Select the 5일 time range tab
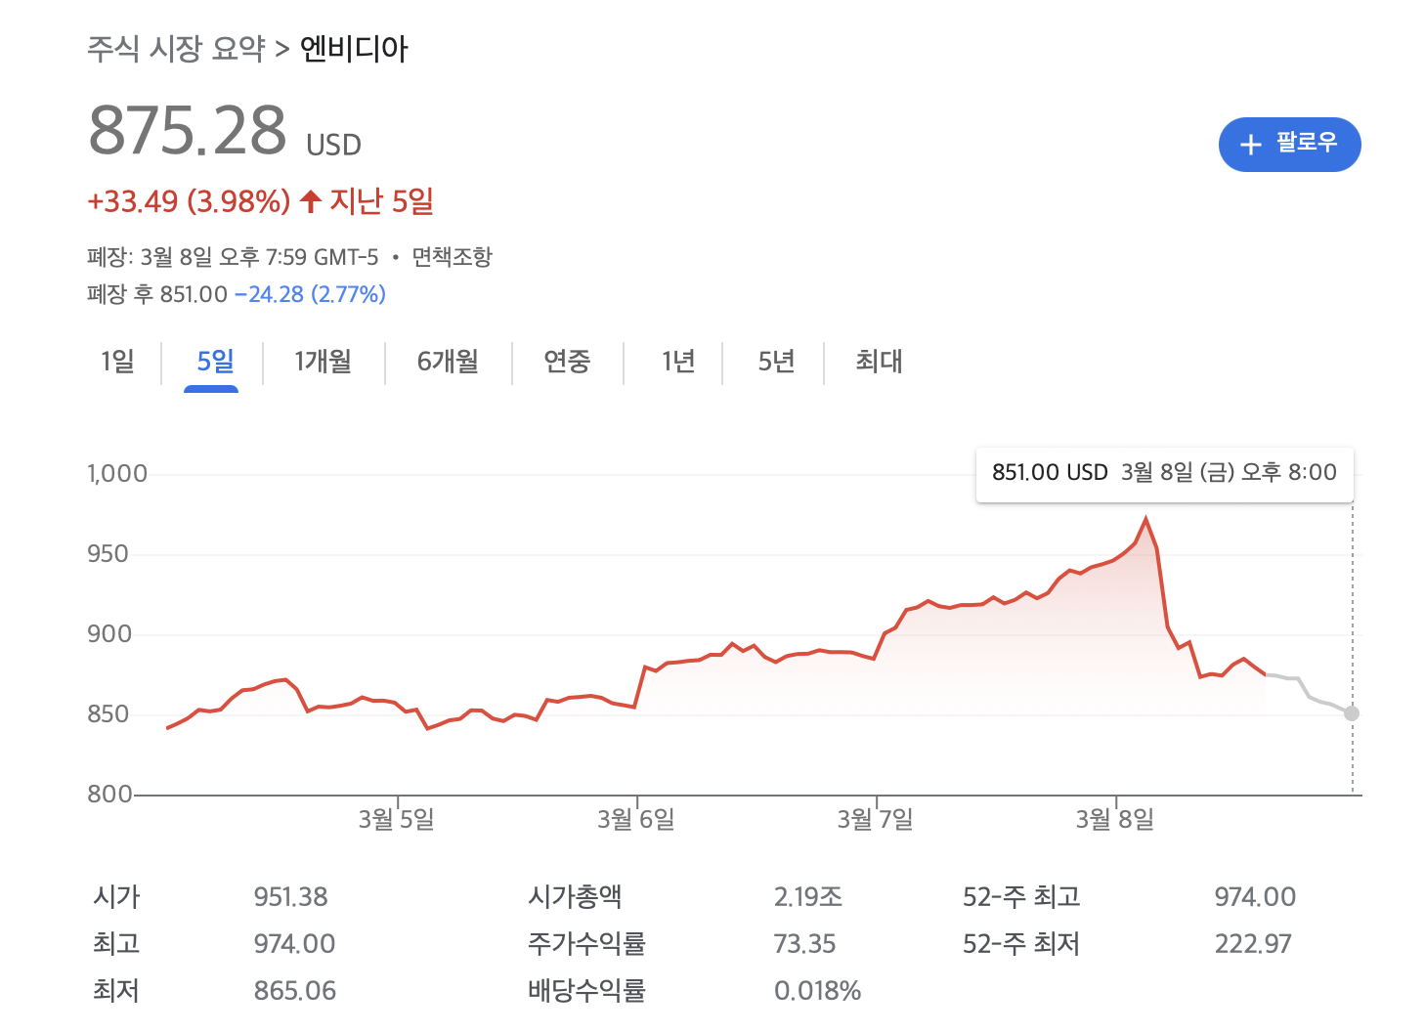The width and height of the screenshot is (1425, 1034). 215,362
